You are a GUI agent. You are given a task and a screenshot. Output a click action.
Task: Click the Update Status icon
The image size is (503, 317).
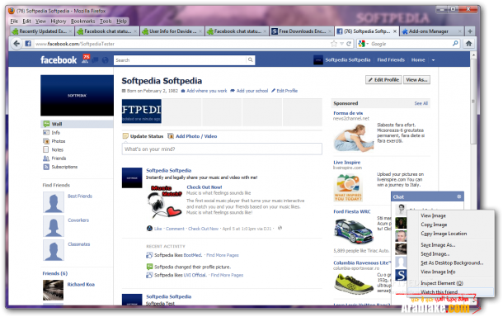pos(125,136)
